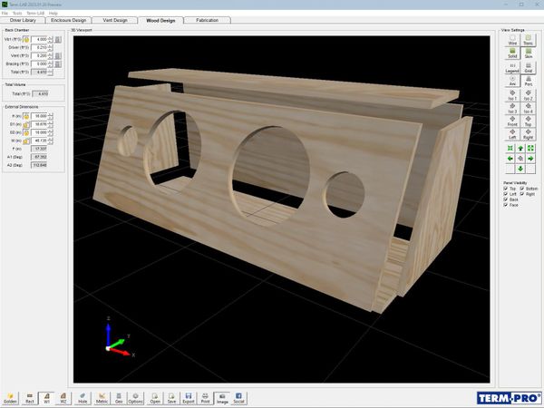544x408 pixels.
Task: Switch to Wire render mode
Action: (512, 40)
